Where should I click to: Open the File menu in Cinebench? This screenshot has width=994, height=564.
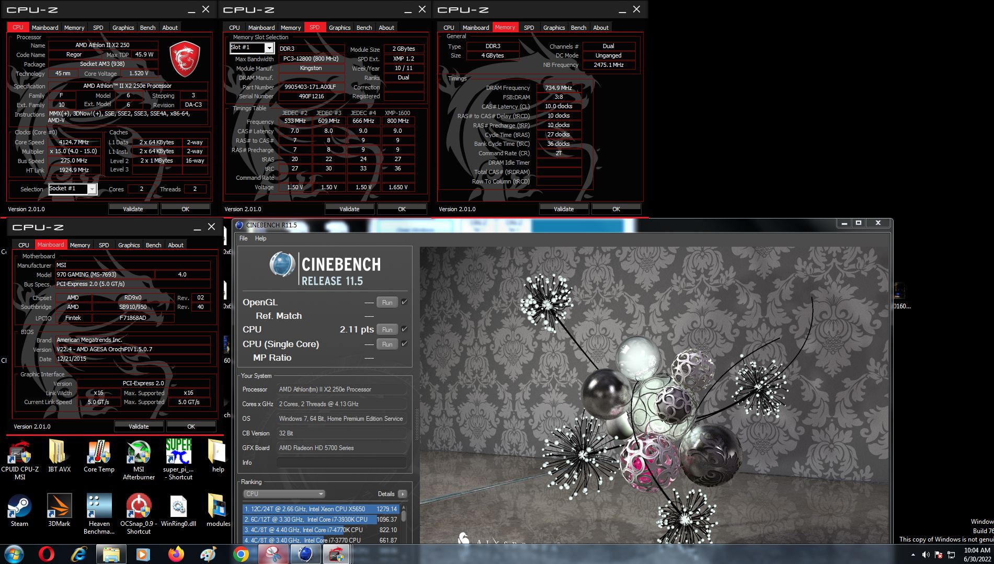pyautogui.click(x=243, y=238)
